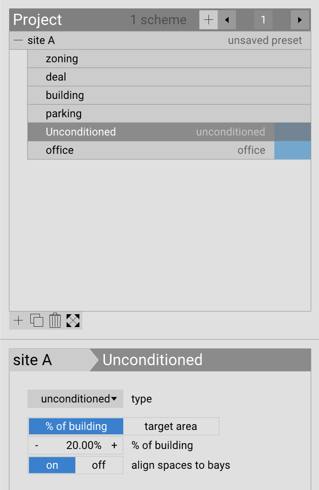Go to the previous scheme using the left arrow

[226, 20]
